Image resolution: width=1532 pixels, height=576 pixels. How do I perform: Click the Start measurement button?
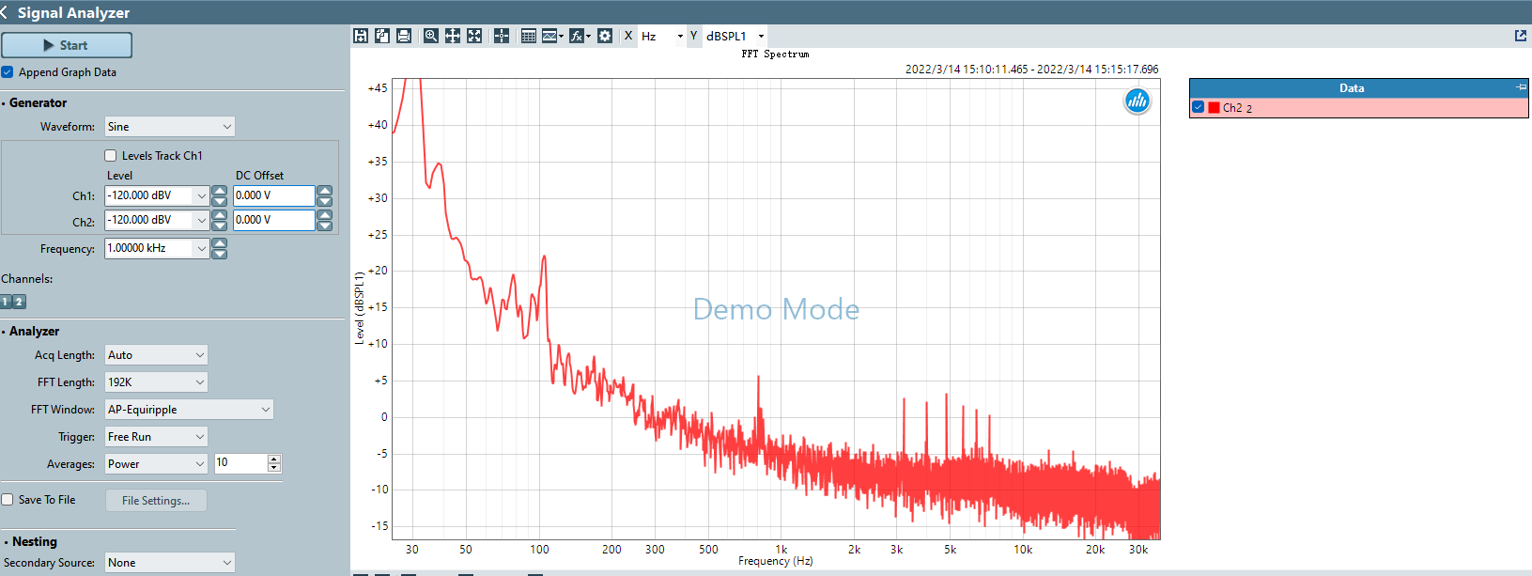67,45
